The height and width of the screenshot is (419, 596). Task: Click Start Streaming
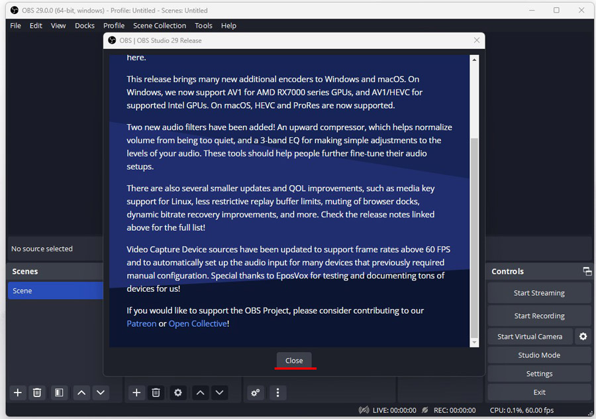tap(539, 293)
